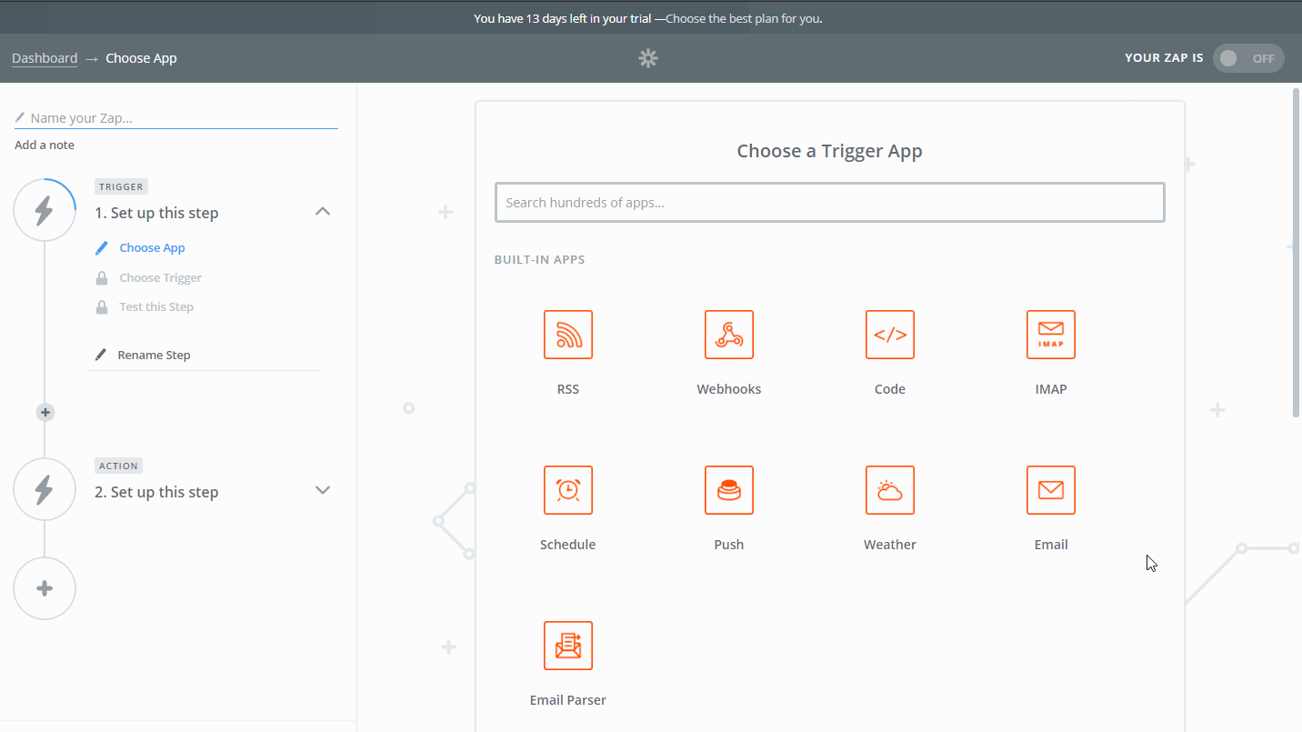Screen dimensions: 1302x732
Task: Click Rename Step in the sidebar
Action: [x=154, y=355]
